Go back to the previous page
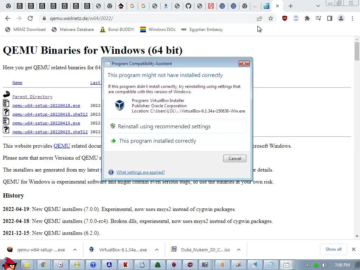Screen dimensions: 360x270 pos(8,18)
